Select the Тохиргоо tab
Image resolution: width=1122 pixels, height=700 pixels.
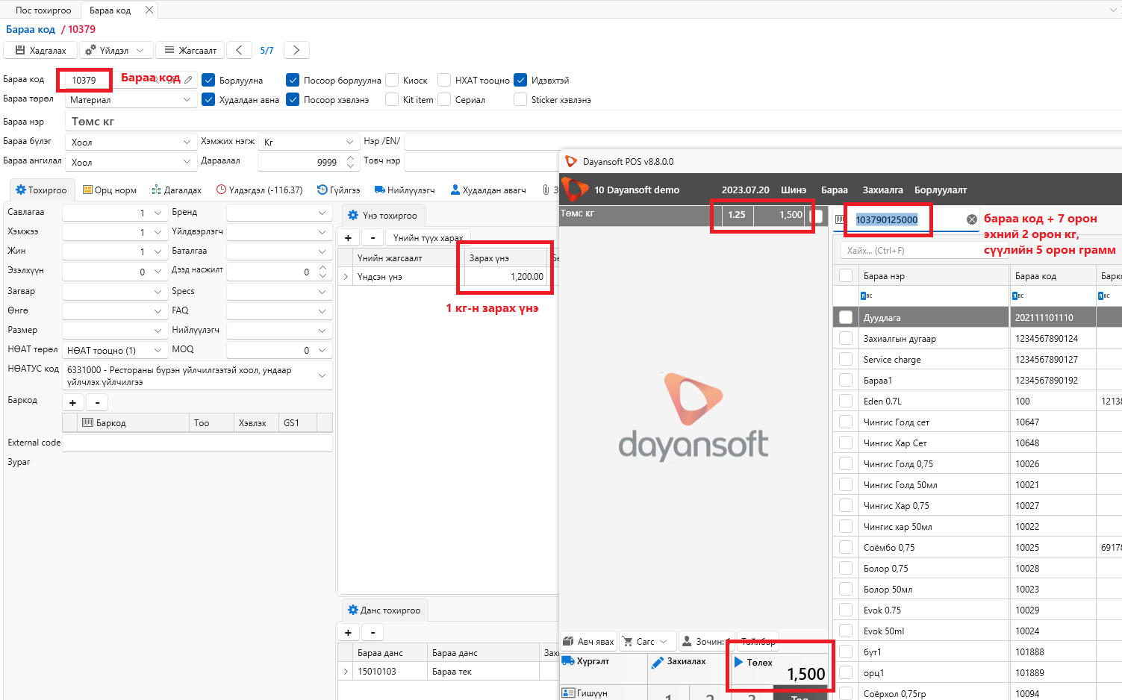[x=42, y=190]
